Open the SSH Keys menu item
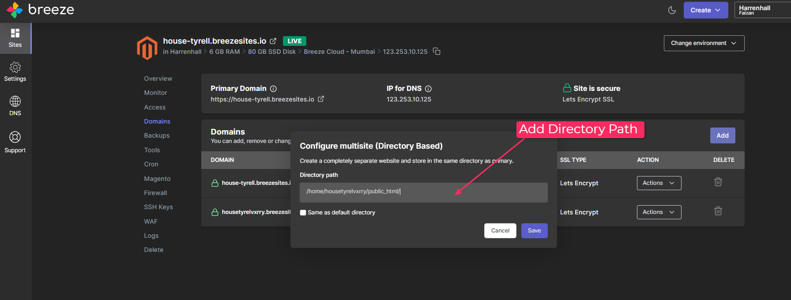Viewport: 791px width, 300px height. [x=158, y=207]
